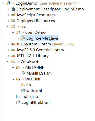Select the WEB-INF folder label

[x=33, y=79]
